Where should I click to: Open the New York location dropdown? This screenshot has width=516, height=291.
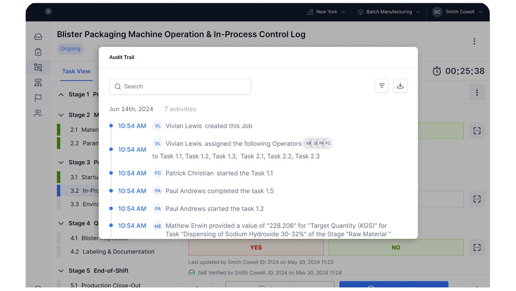[326, 12]
